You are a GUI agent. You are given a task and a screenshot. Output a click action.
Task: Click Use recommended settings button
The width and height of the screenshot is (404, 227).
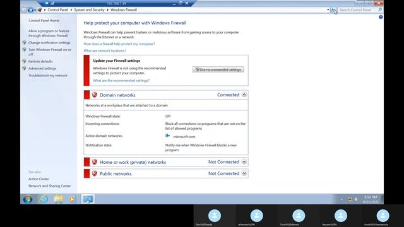(x=218, y=69)
